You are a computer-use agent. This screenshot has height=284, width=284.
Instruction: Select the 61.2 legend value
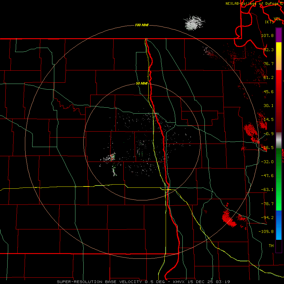tap(269, 78)
